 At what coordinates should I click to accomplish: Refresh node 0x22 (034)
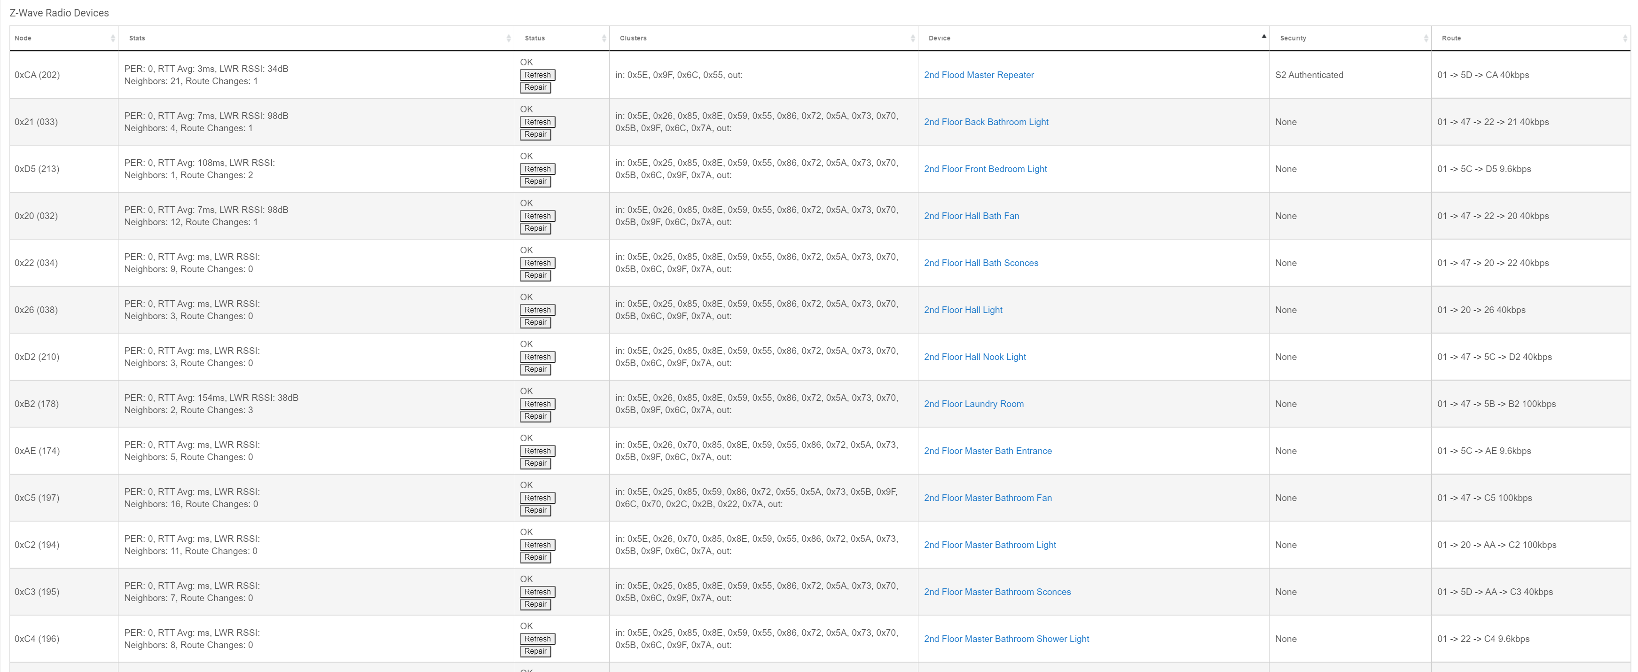tap(537, 263)
